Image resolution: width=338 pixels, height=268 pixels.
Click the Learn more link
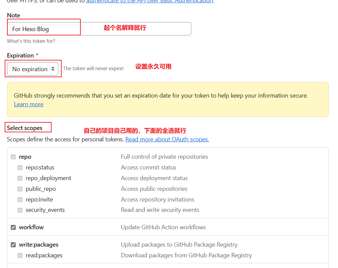point(28,104)
